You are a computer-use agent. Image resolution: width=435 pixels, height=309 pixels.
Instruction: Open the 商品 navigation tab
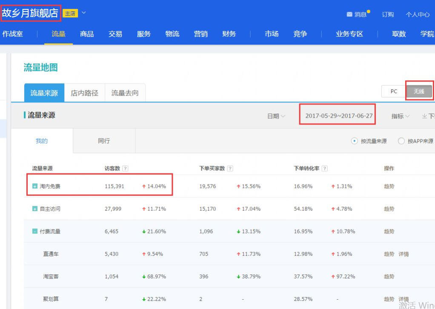[x=87, y=34]
